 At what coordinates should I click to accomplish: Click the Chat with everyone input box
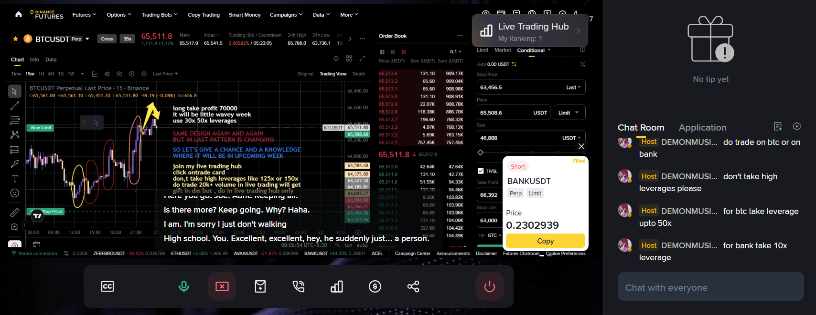click(710, 286)
